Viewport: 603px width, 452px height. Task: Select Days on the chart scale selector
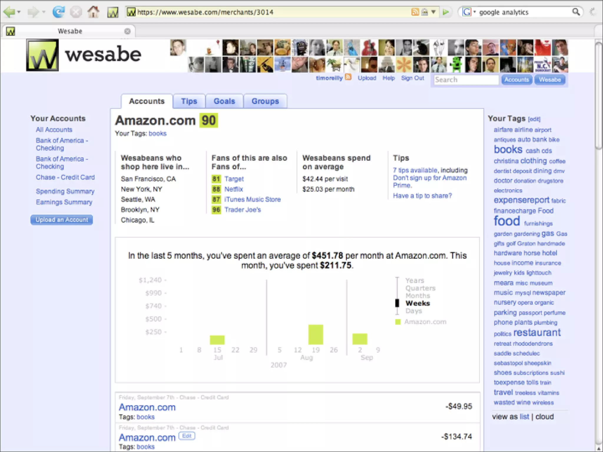tap(413, 311)
